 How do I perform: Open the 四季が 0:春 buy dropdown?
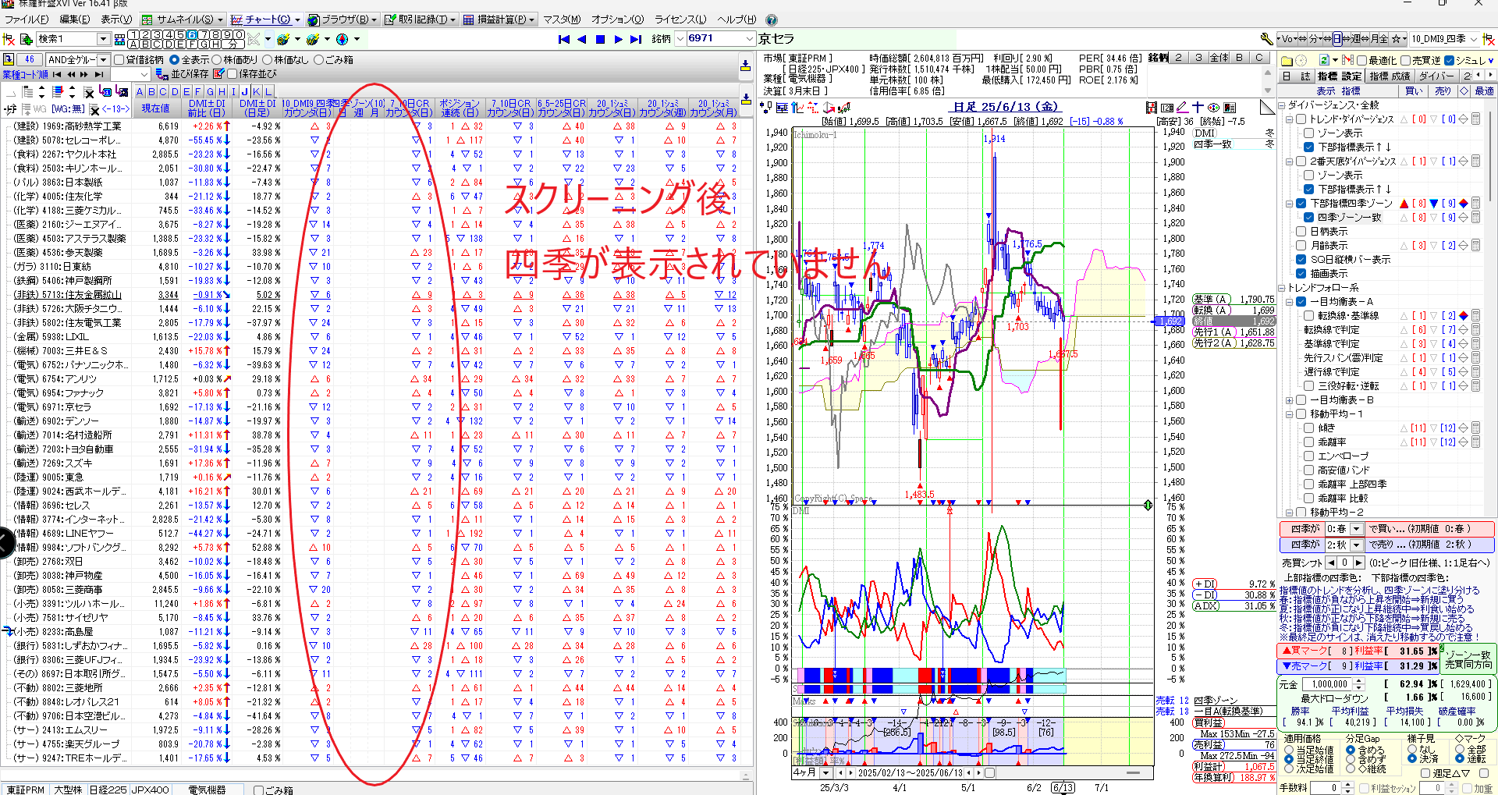coord(1357,529)
